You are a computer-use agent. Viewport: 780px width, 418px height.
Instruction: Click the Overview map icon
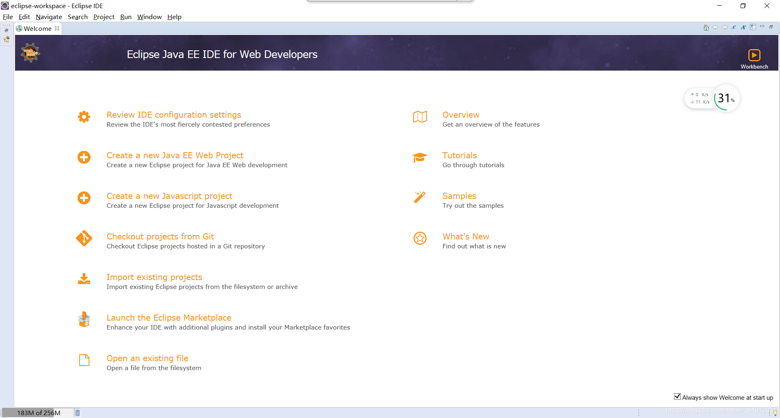click(420, 117)
